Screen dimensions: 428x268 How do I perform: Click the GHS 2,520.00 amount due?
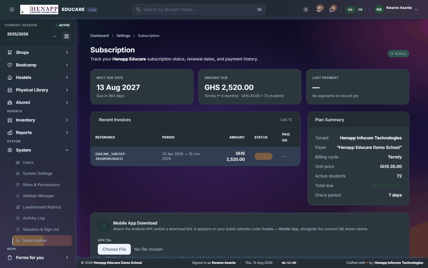pyautogui.click(x=229, y=87)
